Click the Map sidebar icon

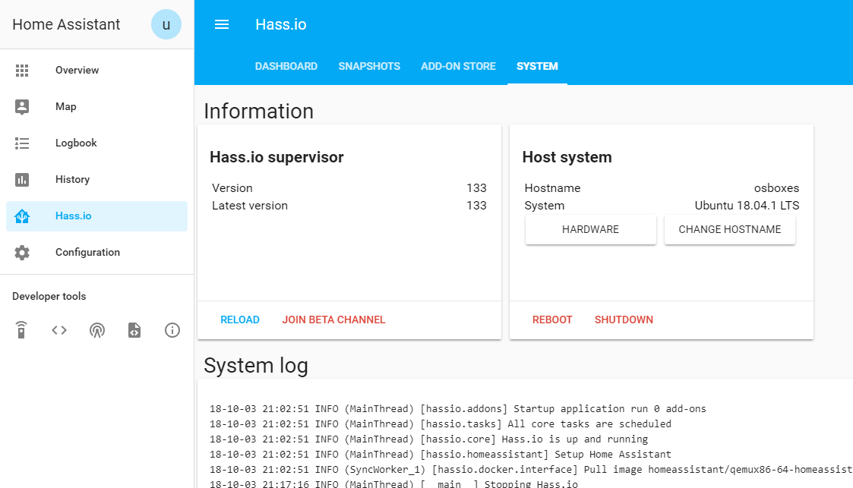[22, 107]
